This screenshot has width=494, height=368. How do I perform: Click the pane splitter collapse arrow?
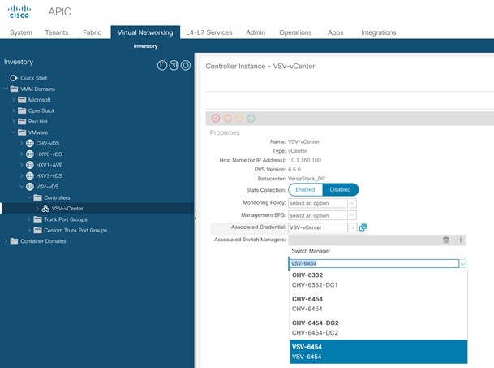pos(195,219)
